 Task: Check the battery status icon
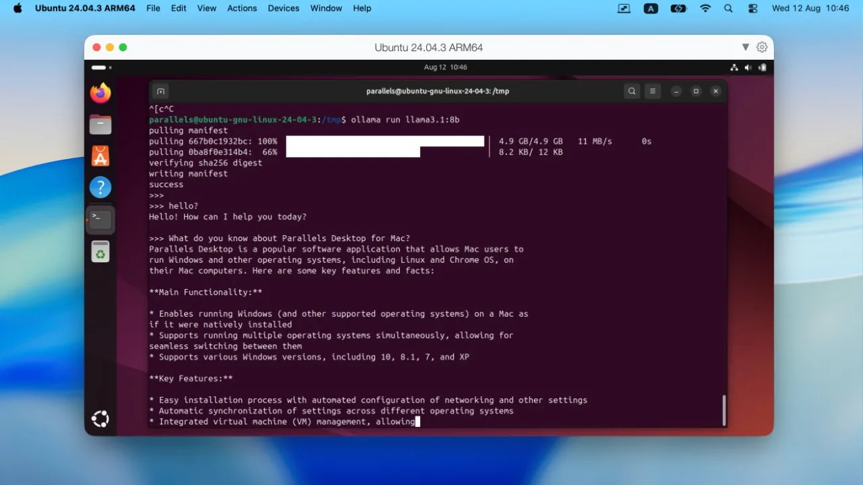click(x=678, y=8)
